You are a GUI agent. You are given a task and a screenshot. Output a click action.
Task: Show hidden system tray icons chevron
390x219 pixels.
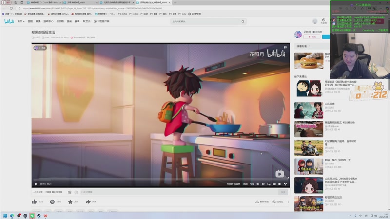351,216
